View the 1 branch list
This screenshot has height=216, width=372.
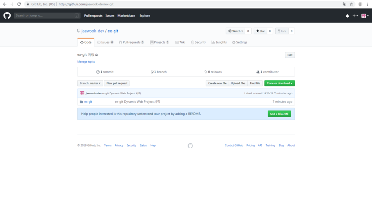[x=159, y=72]
